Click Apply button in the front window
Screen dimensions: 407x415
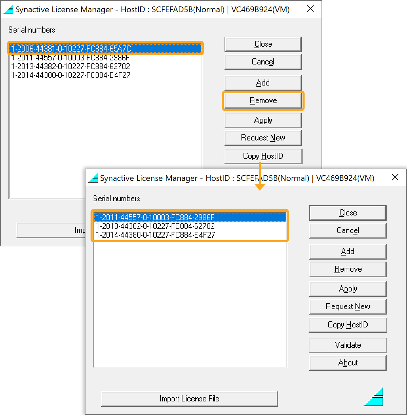348,289
